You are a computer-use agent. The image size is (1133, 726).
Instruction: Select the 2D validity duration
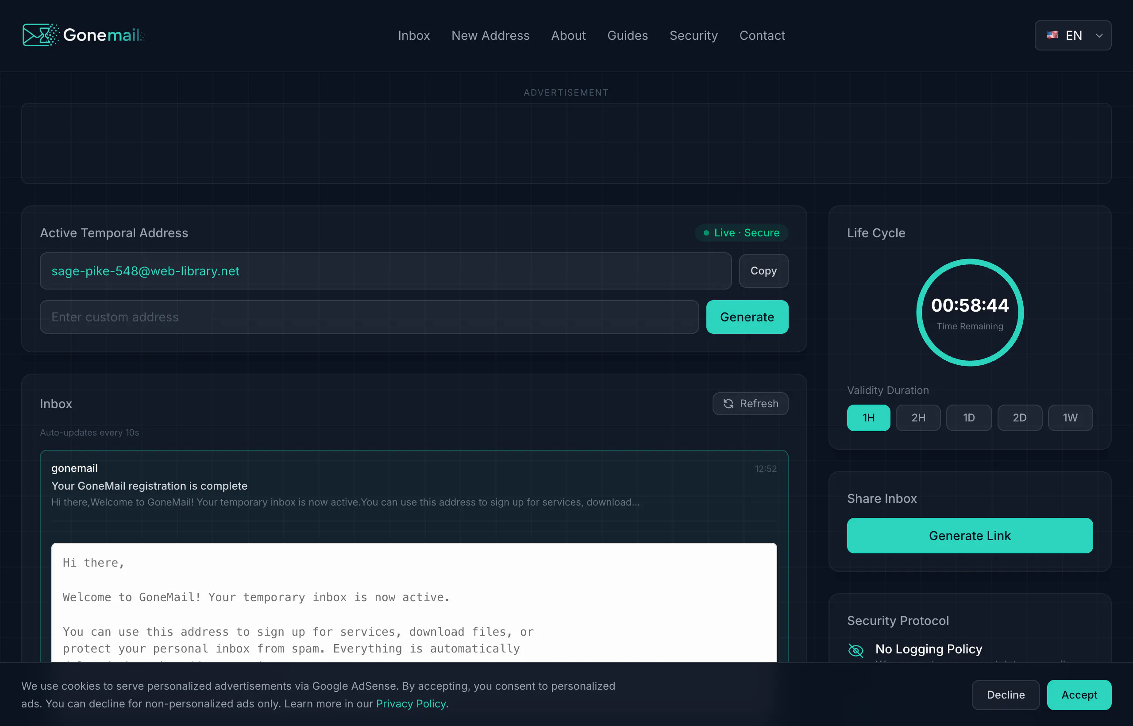coord(1020,418)
